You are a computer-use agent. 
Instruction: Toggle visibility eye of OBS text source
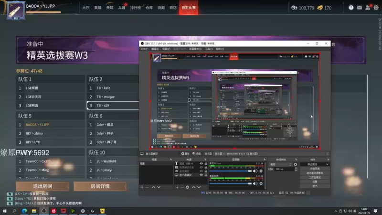click(201, 163)
